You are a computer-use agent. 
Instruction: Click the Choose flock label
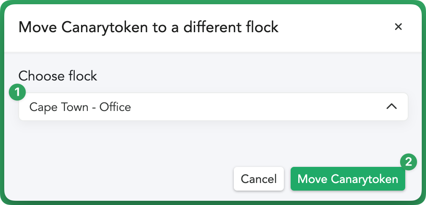point(58,76)
